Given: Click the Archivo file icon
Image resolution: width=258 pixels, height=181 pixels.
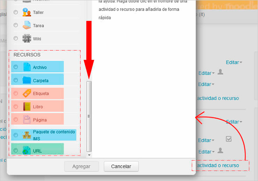Looking at the screenshot, I should click(x=27, y=67).
